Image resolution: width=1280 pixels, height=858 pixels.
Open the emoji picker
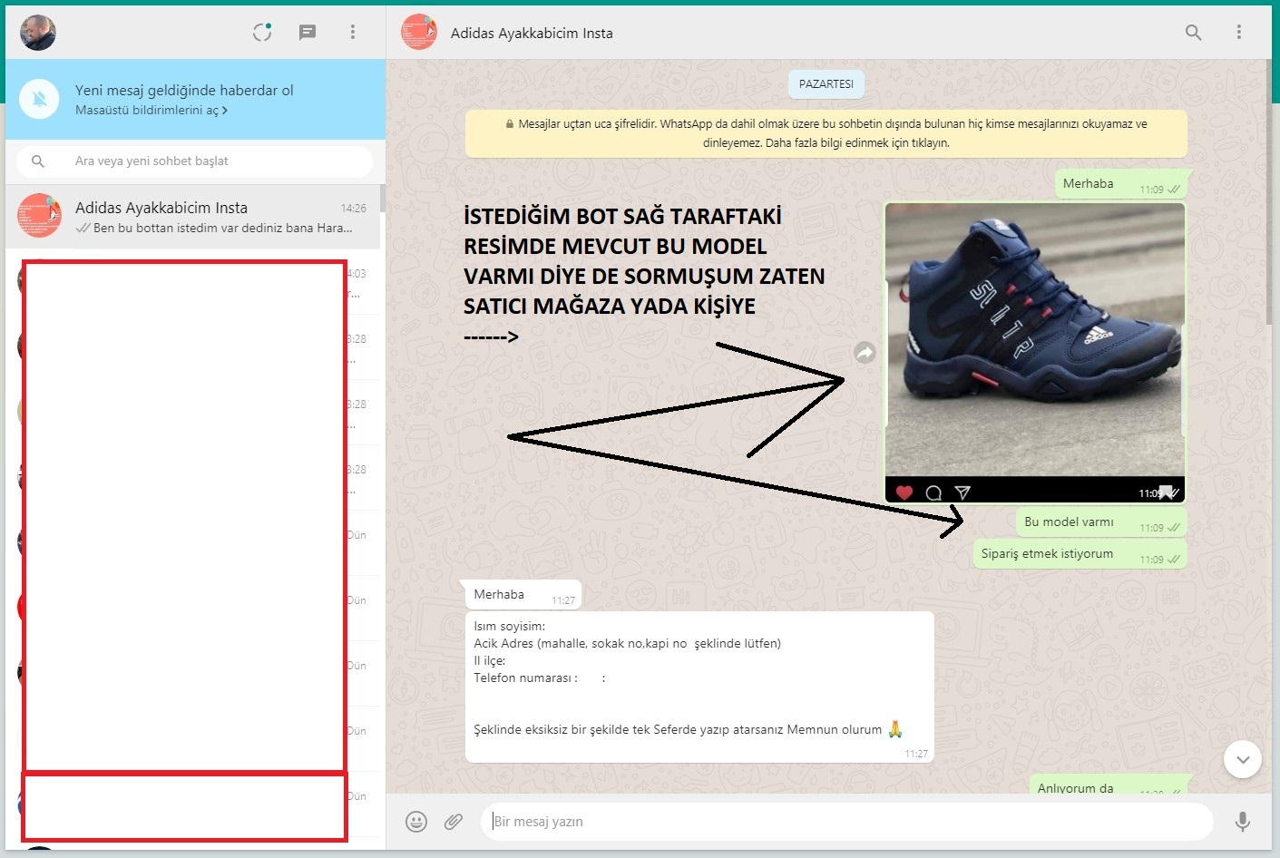point(416,822)
